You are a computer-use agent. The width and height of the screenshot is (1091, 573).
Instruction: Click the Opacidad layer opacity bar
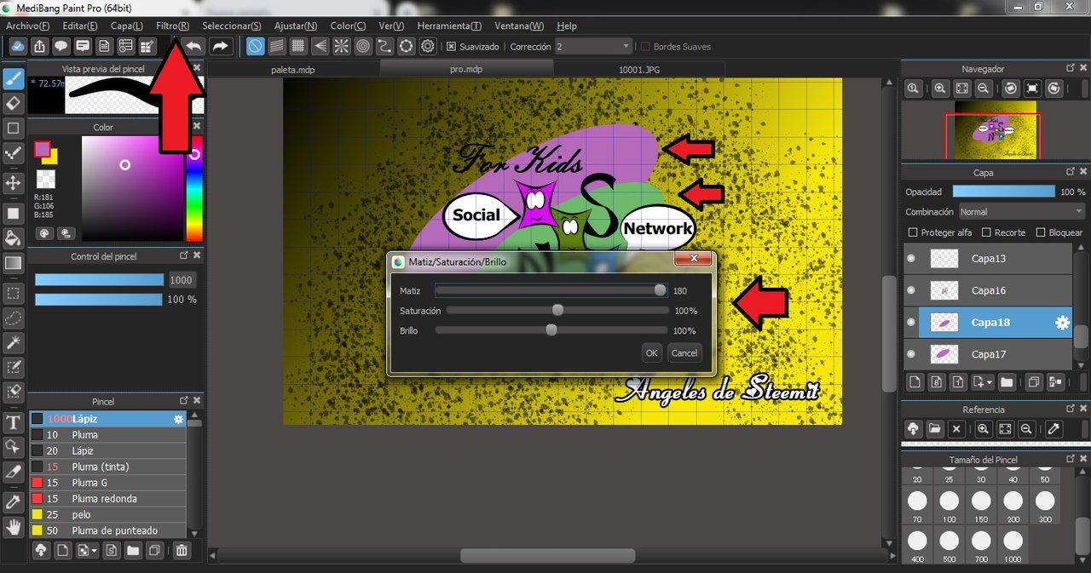[1003, 192]
